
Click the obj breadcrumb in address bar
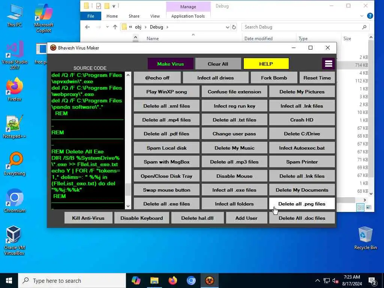coord(138,27)
